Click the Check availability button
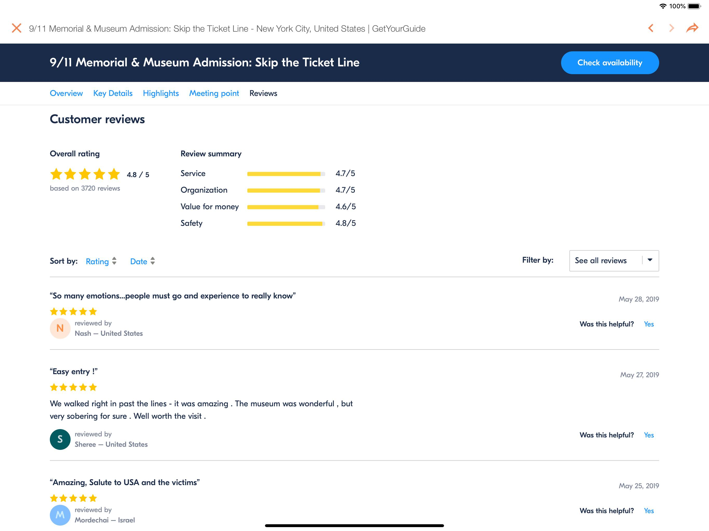Screen dimensions: 709x531 pyautogui.click(x=610, y=63)
